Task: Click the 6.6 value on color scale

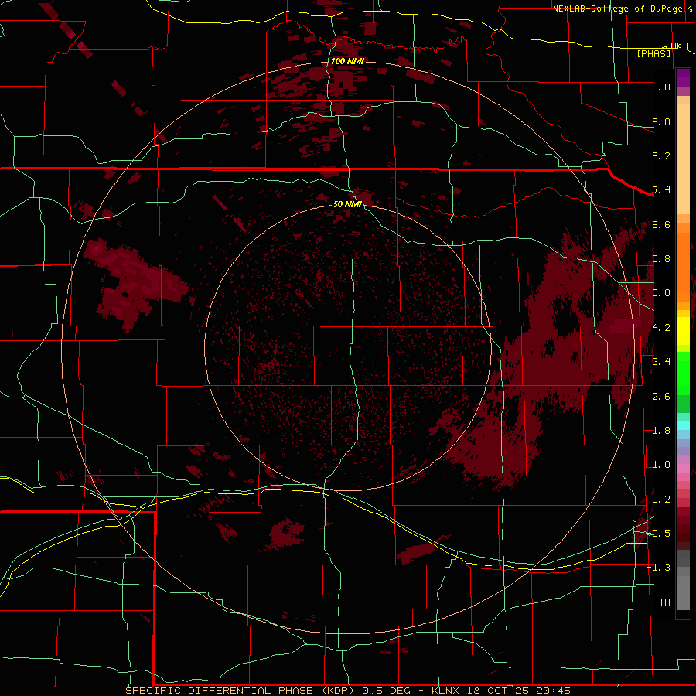Action: click(x=661, y=224)
